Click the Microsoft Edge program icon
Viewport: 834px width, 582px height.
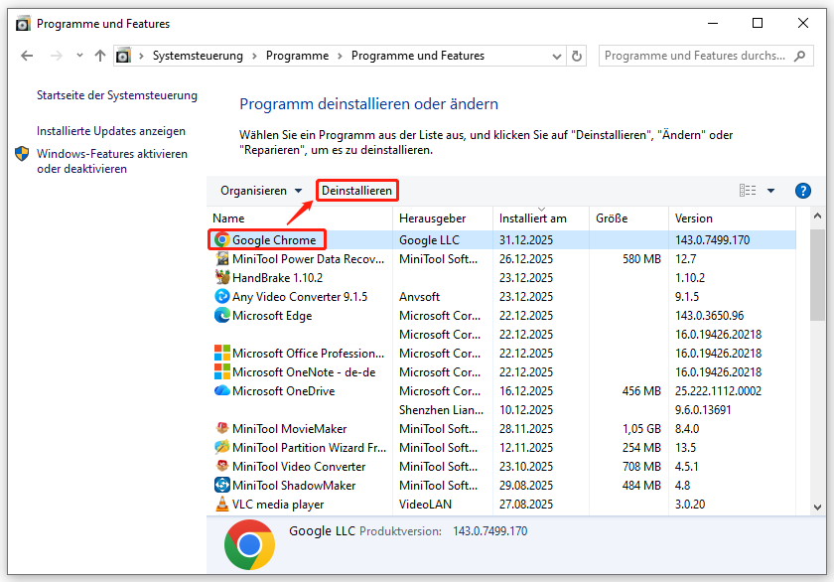[x=223, y=315]
